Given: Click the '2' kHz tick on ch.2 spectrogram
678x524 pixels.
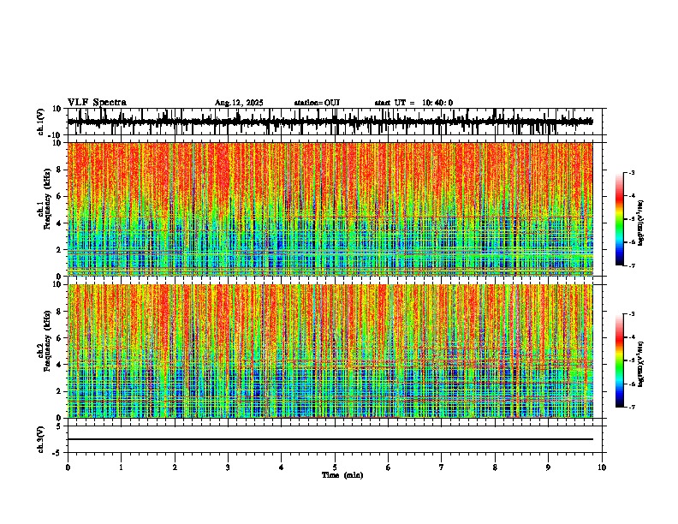Looking at the screenshot, I should click(x=60, y=391).
